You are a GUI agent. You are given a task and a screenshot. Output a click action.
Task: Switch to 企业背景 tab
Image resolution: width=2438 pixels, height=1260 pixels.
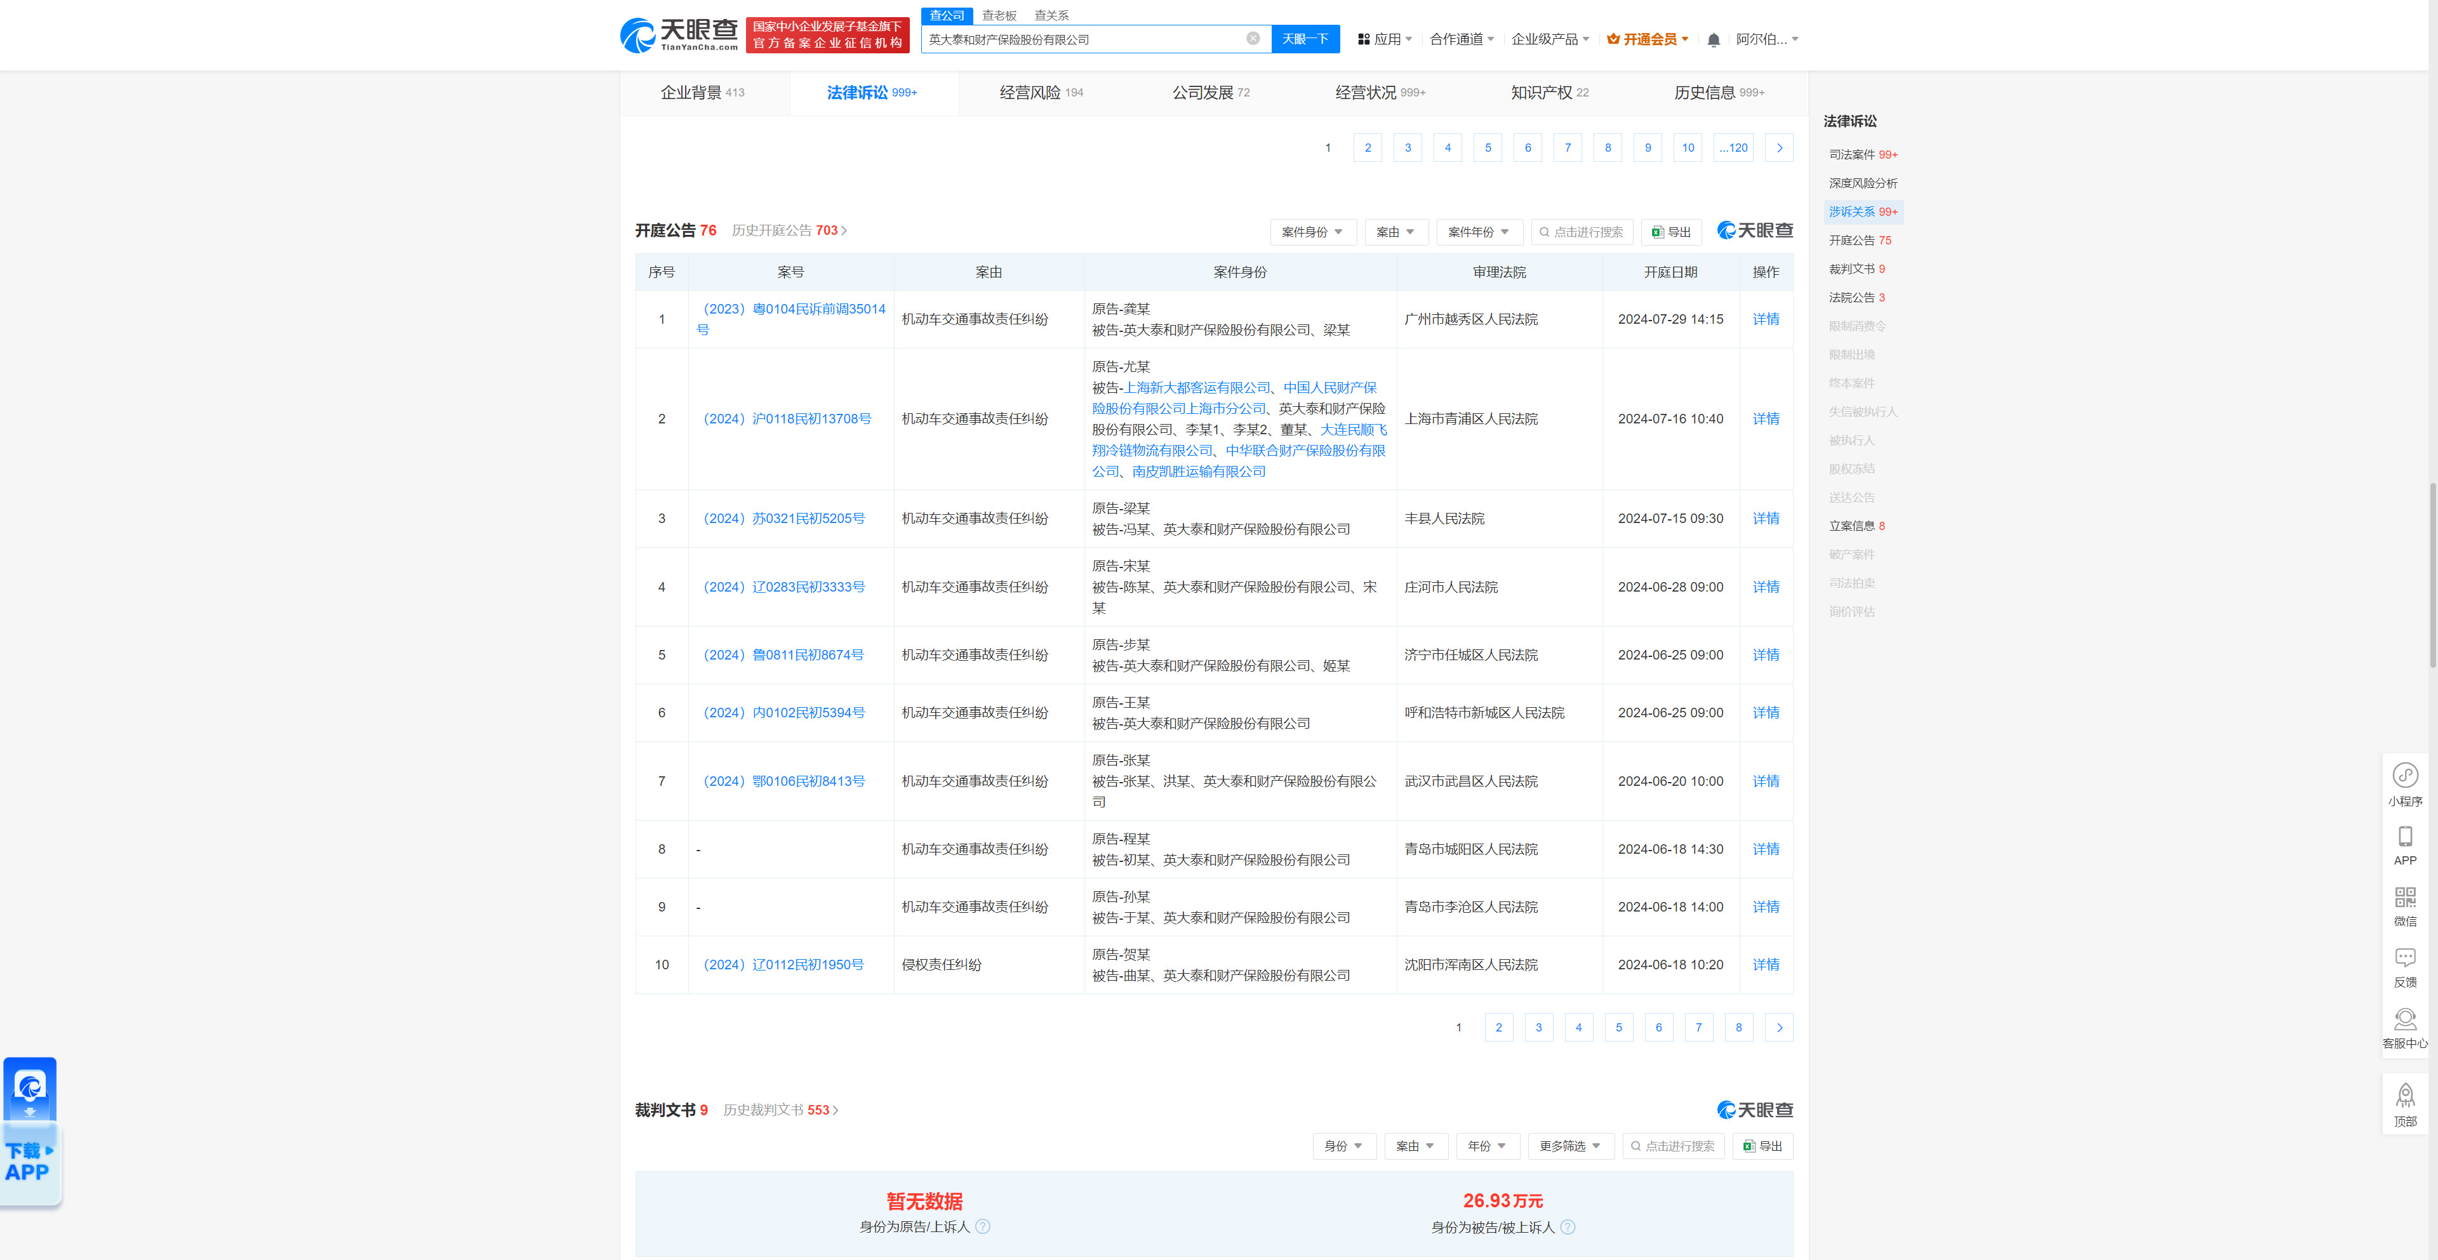click(x=702, y=92)
